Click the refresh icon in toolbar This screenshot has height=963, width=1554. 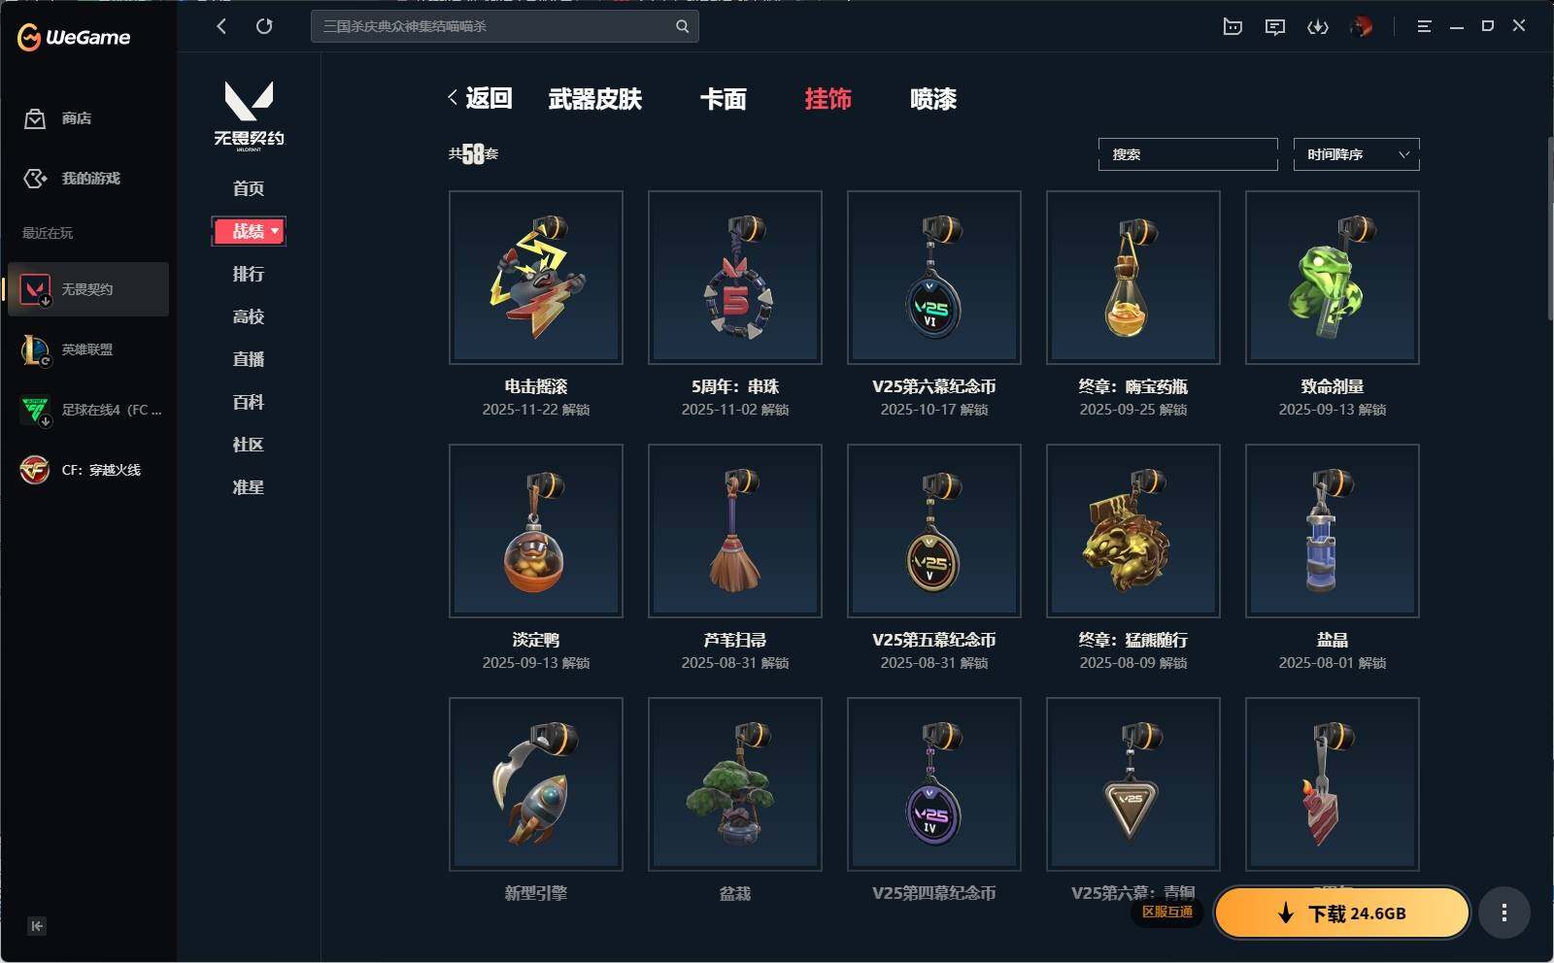point(264,26)
